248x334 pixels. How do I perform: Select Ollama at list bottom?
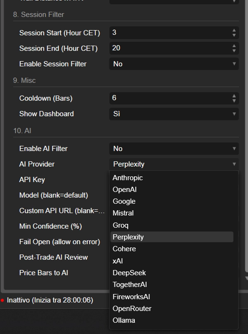(172, 320)
